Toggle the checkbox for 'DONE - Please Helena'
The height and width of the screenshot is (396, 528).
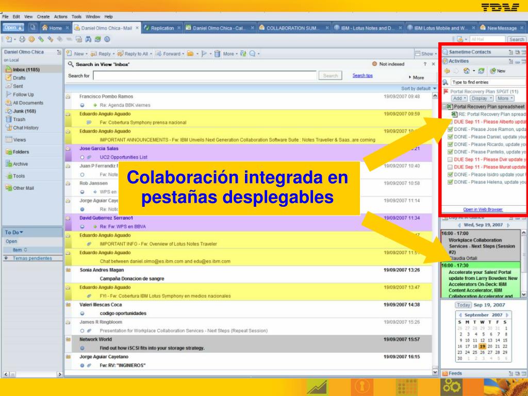pyautogui.click(x=450, y=182)
